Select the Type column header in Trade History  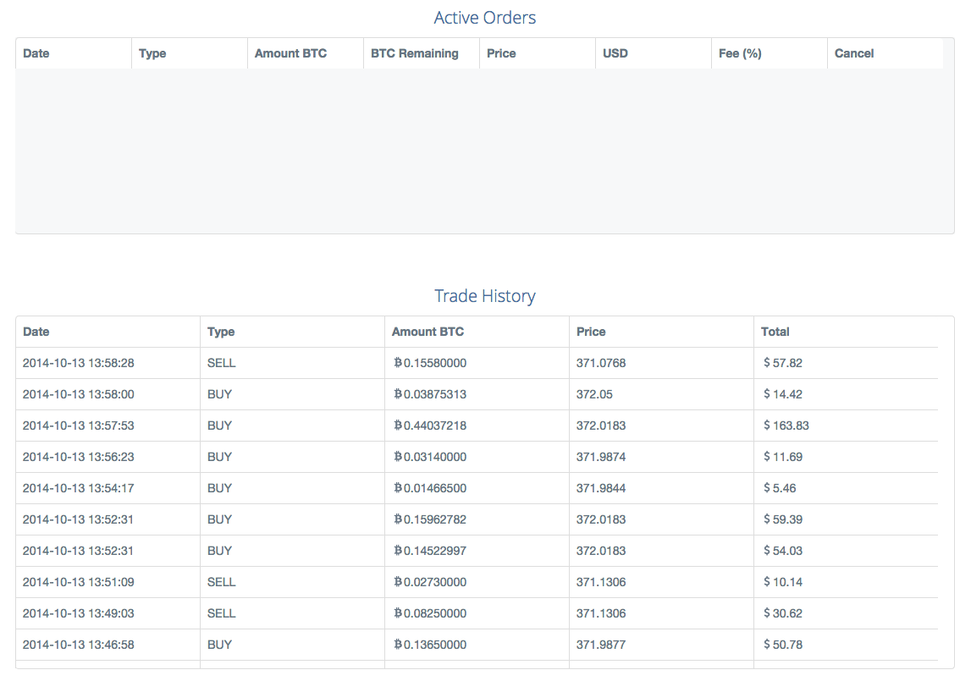pyautogui.click(x=221, y=332)
